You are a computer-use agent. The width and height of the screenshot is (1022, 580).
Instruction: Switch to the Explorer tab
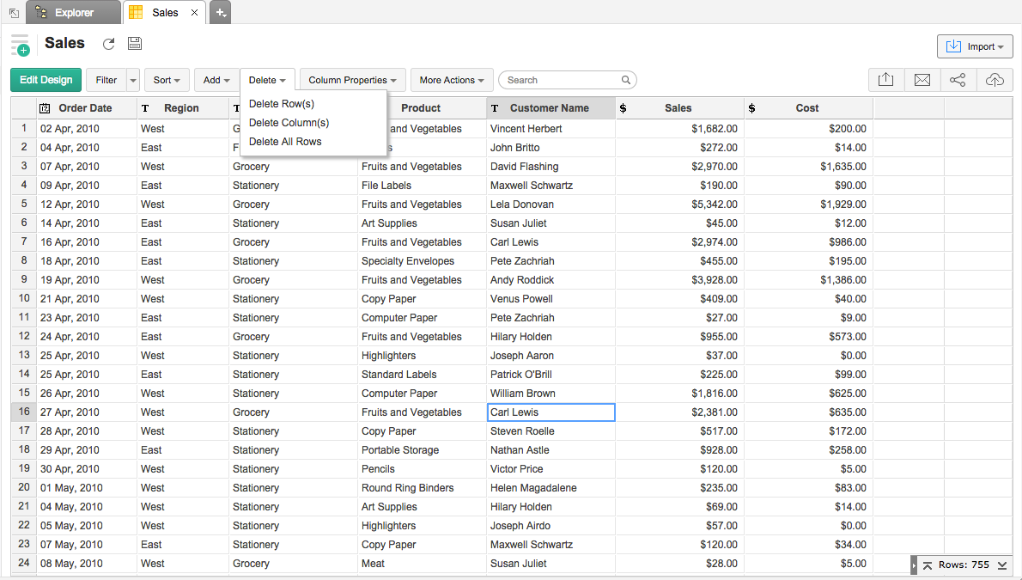[x=73, y=13]
